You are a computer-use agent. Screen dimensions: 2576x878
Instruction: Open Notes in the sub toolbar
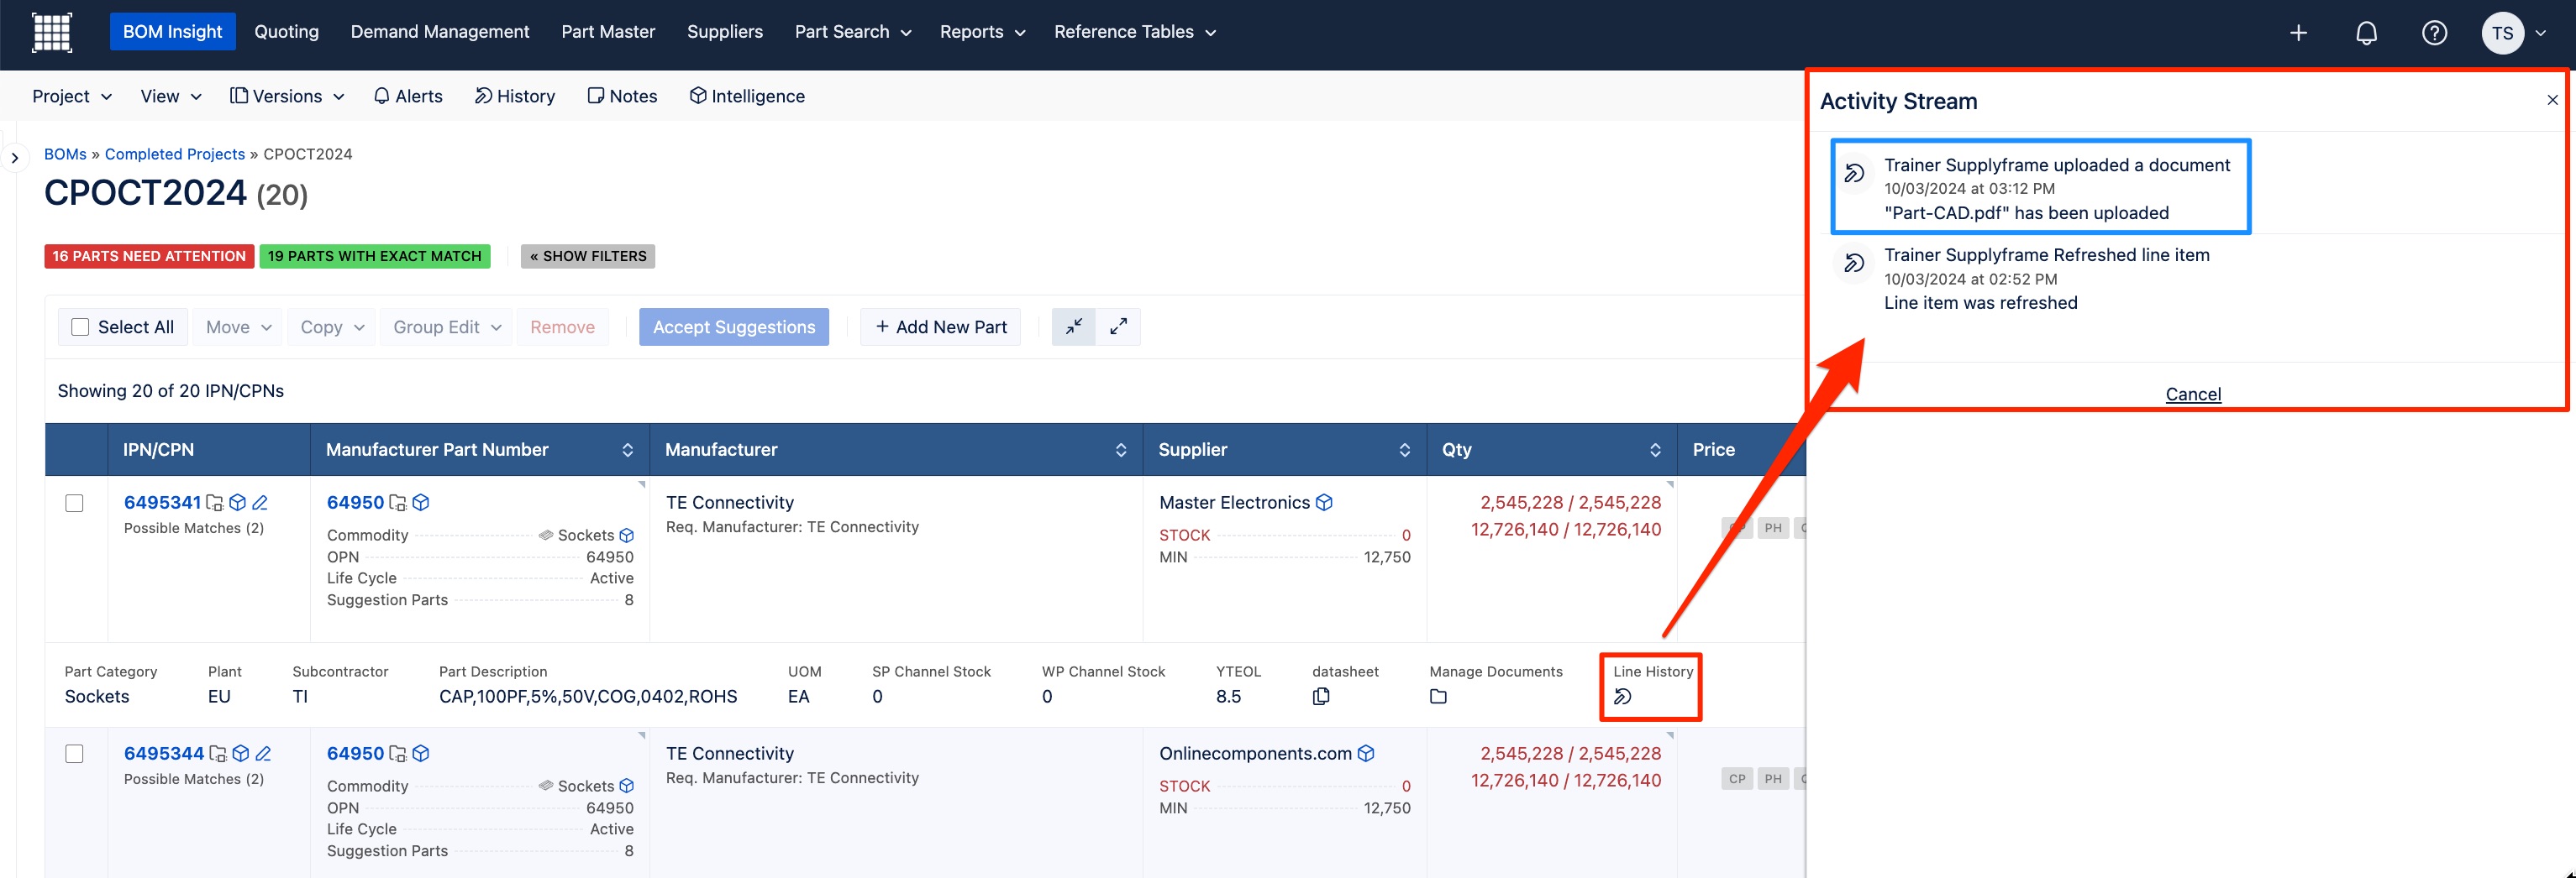click(622, 97)
